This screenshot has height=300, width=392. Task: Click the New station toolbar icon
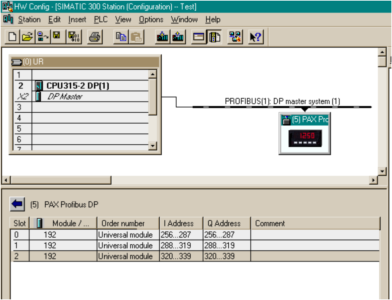(x=12, y=37)
